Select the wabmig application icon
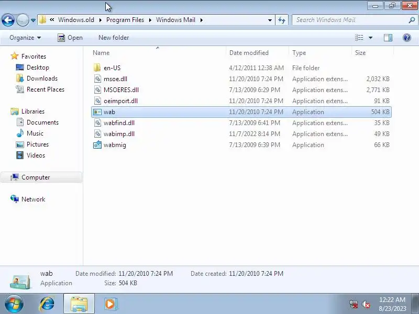419x314 pixels. [97, 145]
